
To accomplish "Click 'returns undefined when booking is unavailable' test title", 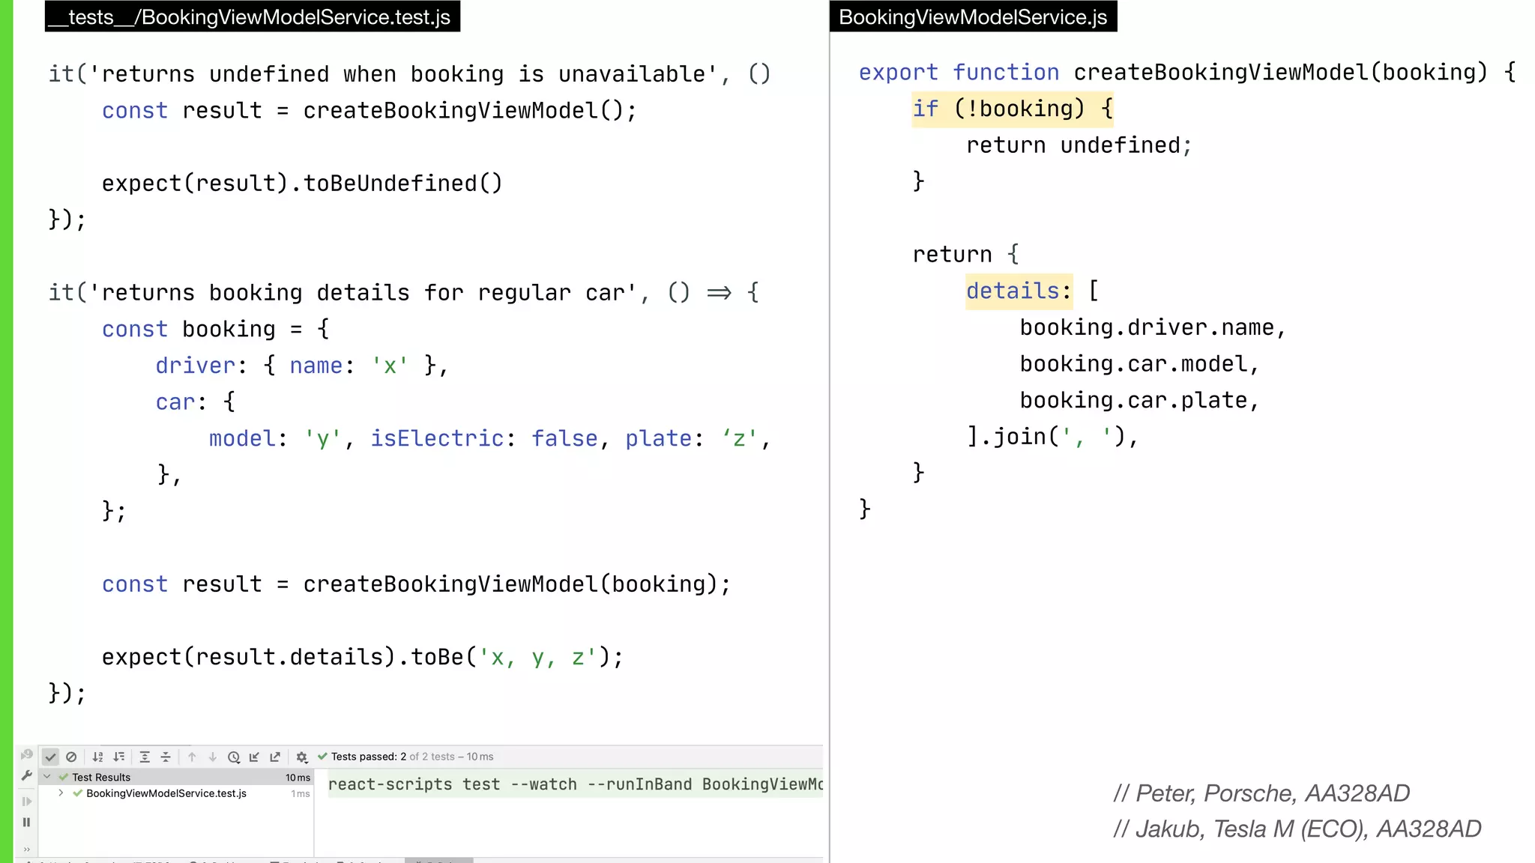I will pos(403,74).
